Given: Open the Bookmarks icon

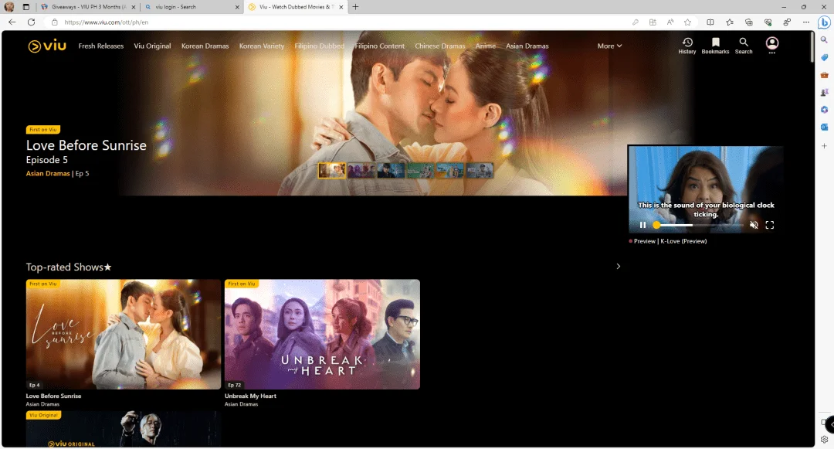Looking at the screenshot, I should [715, 46].
